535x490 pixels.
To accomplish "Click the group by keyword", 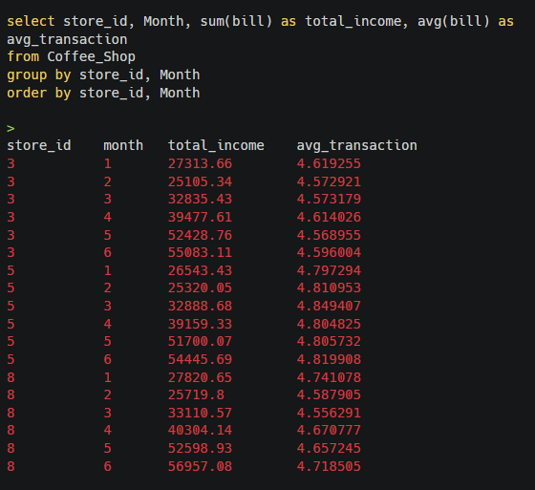I will [39, 75].
